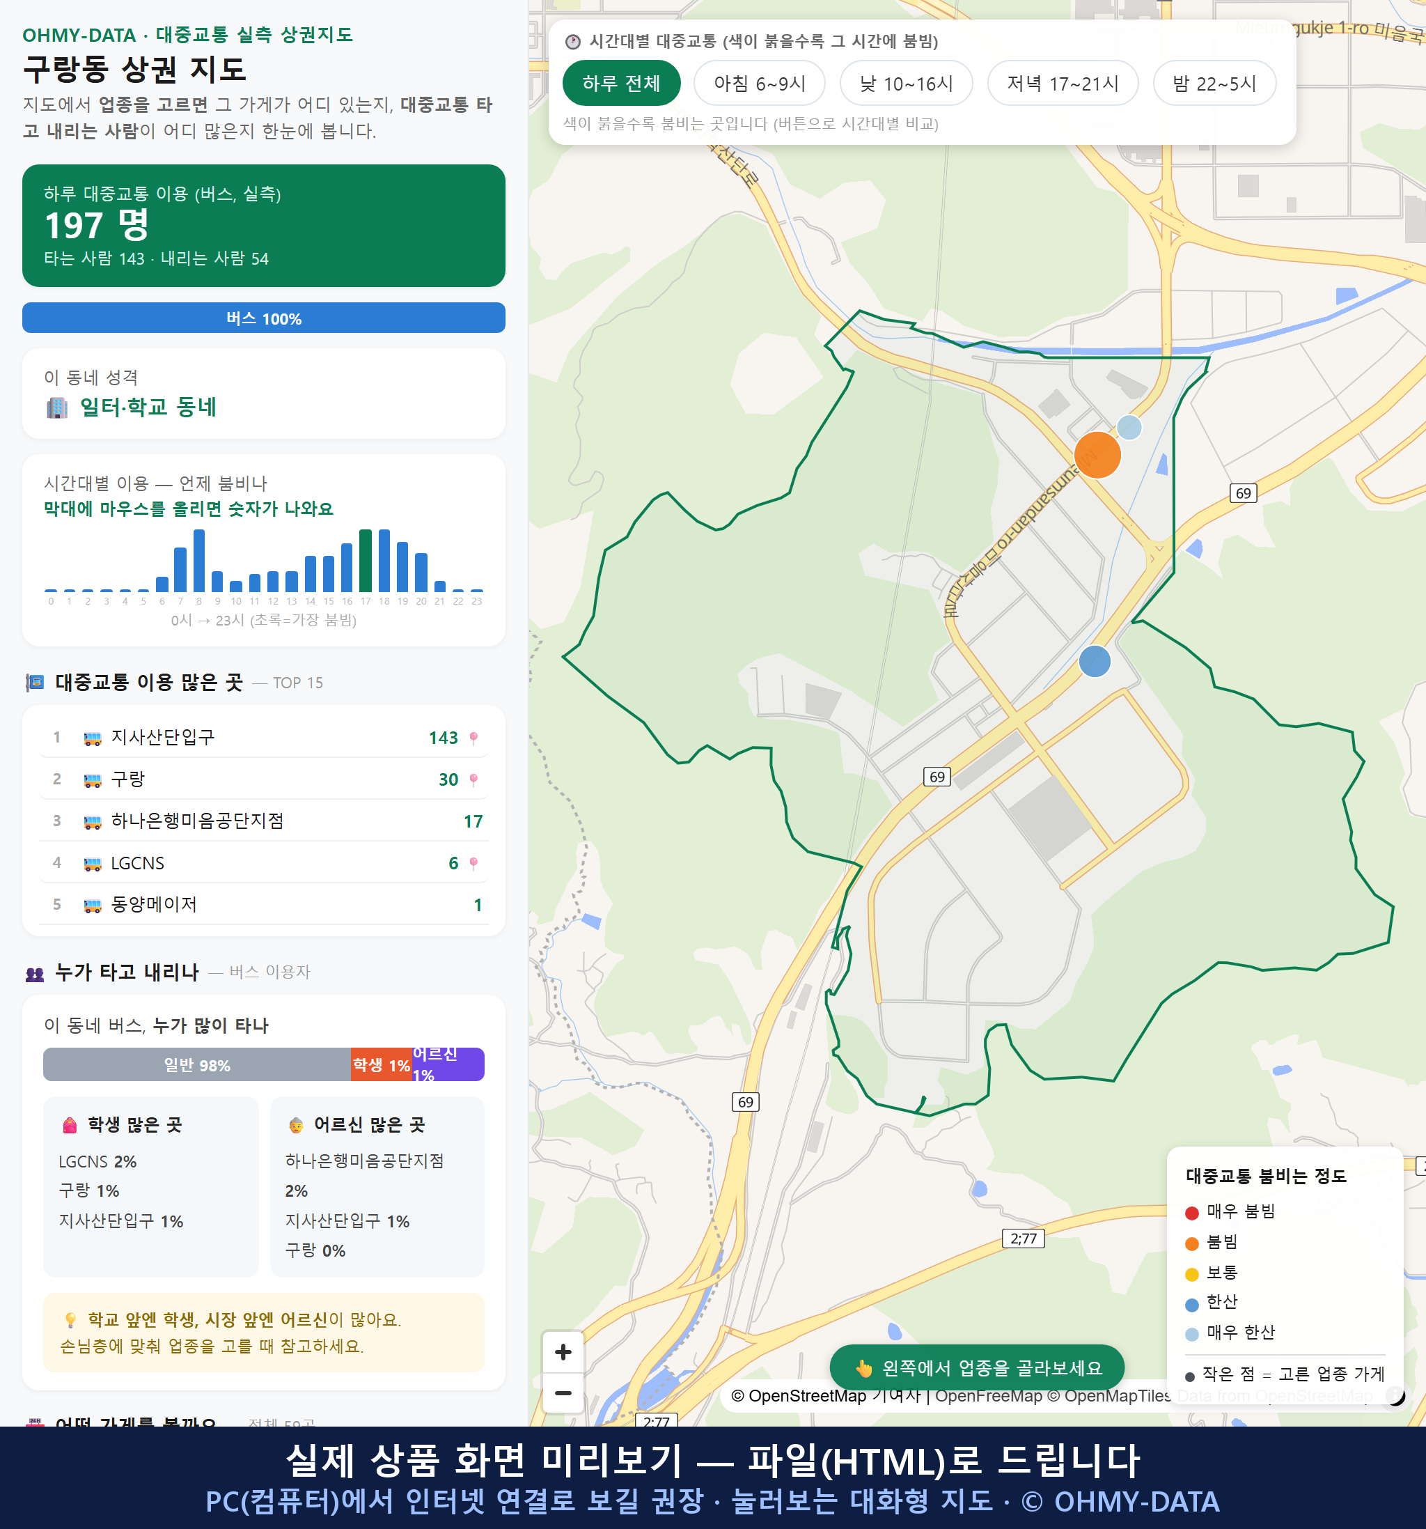Click the orange busy bus stop marker

[1097, 456]
